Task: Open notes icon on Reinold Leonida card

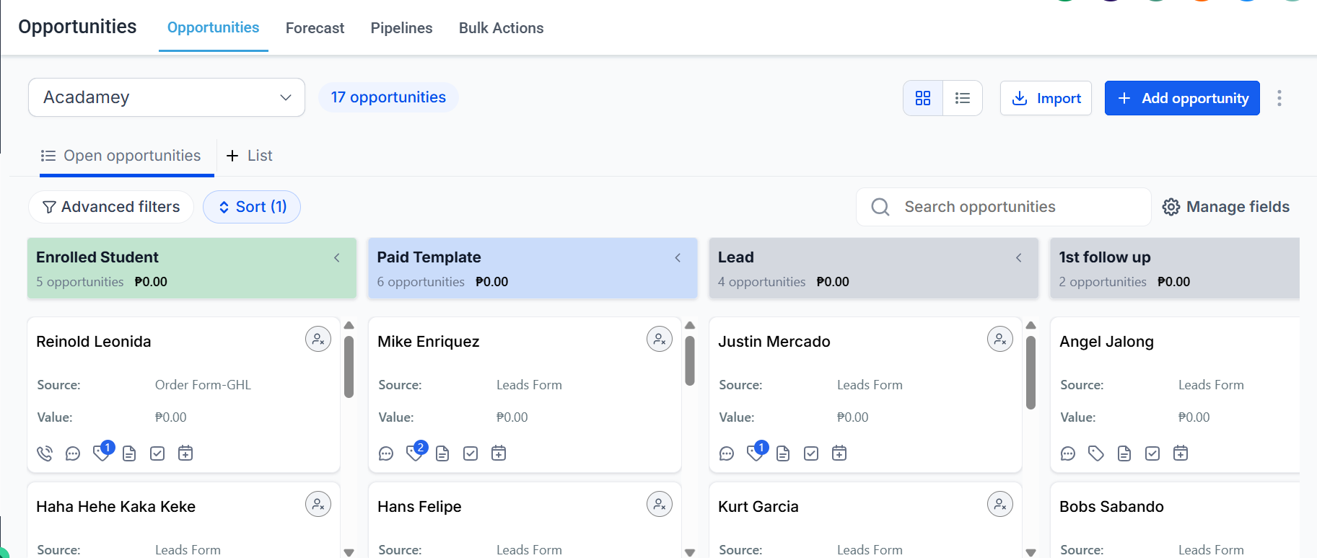Action: 129,453
